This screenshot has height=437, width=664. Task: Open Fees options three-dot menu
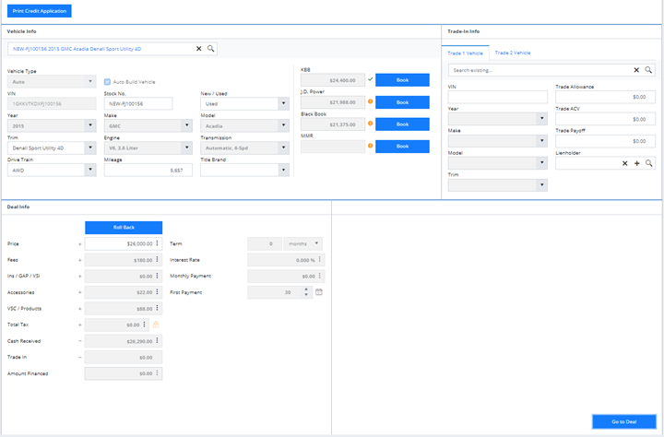tap(157, 260)
